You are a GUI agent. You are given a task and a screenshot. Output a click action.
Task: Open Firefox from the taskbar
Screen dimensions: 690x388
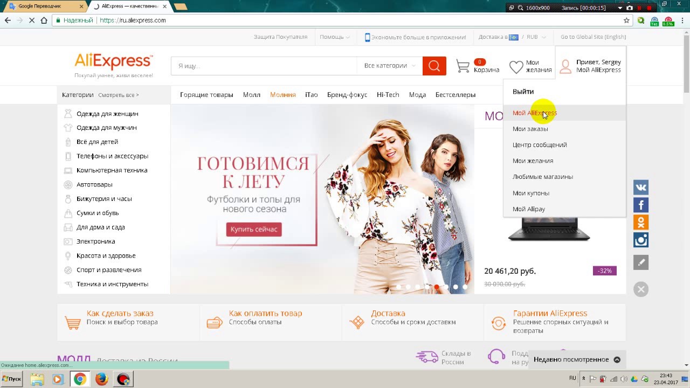click(x=101, y=379)
